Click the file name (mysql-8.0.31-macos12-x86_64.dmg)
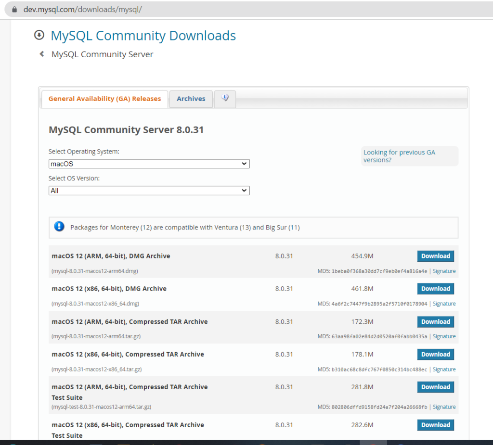Screen dimensions: 493x445 pos(95,304)
